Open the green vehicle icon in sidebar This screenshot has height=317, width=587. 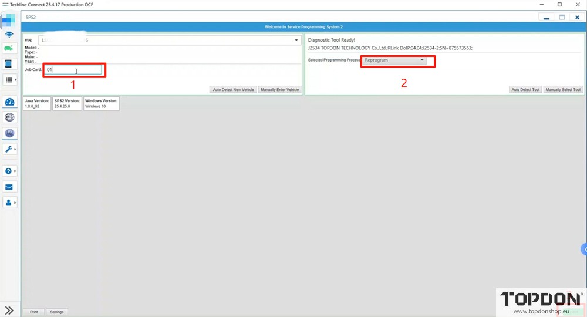9,49
